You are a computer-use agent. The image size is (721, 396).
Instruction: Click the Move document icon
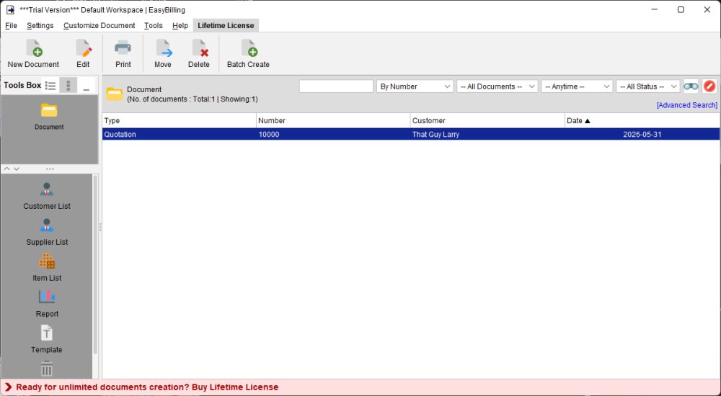pos(163,48)
